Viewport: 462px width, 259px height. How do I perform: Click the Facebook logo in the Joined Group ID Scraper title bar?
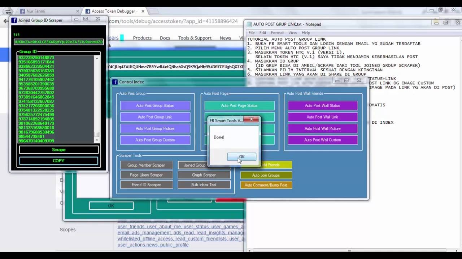[x=14, y=21]
